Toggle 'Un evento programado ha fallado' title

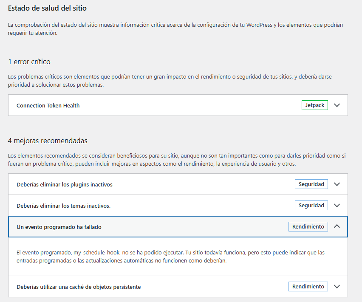click(59, 227)
